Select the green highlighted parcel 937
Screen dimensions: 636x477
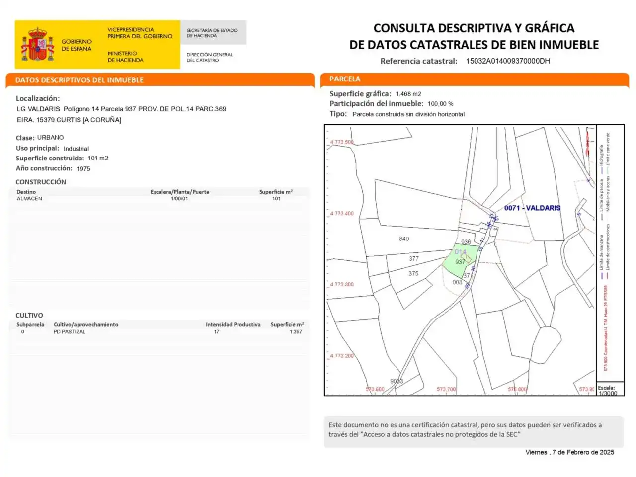click(x=460, y=261)
